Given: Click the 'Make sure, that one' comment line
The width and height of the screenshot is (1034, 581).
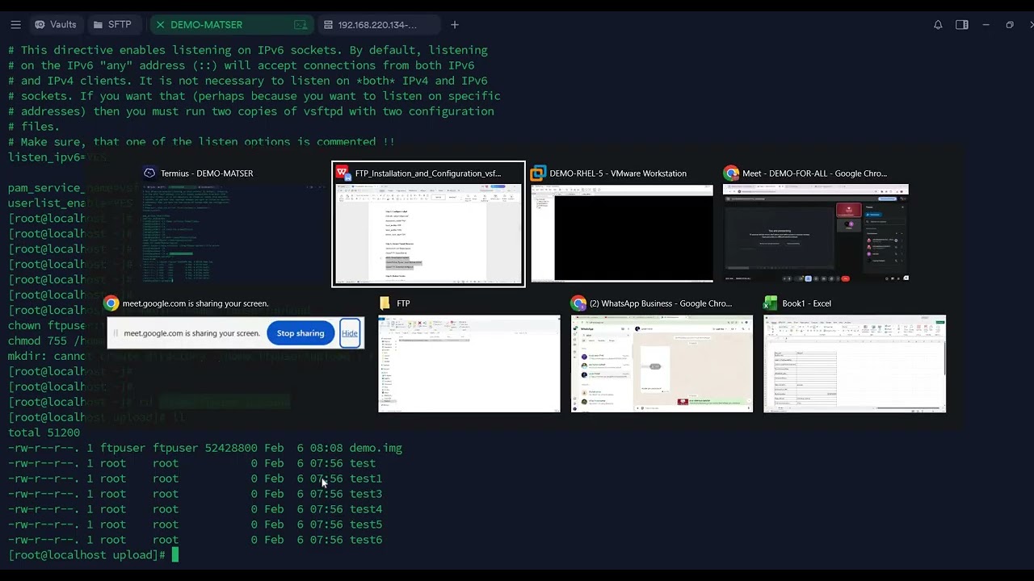Looking at the screenshot, I should [x=201, y=142].
